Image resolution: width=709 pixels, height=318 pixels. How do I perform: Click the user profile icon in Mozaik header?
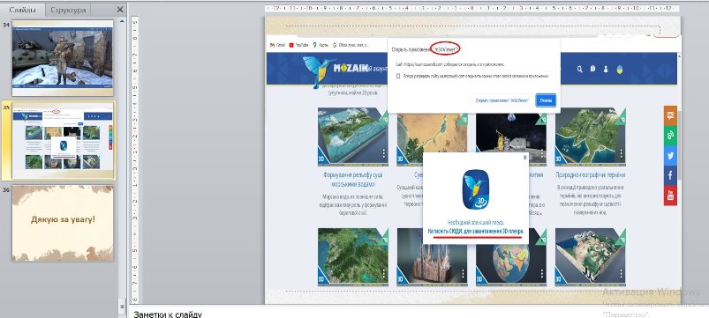[606, 69]
